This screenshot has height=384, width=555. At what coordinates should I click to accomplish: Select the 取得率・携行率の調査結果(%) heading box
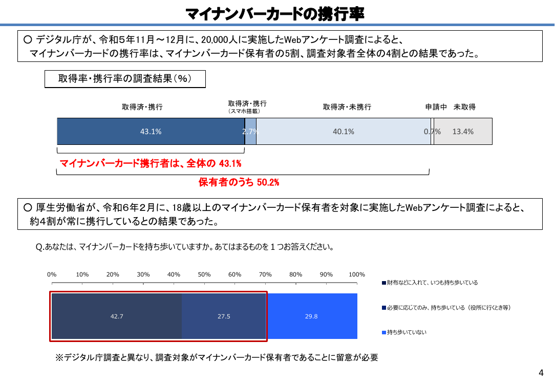point(125,79)
